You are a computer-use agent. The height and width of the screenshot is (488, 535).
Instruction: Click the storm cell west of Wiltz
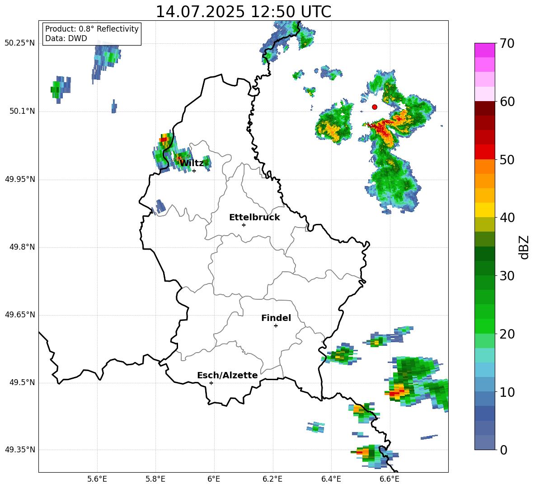coord(165,152)
